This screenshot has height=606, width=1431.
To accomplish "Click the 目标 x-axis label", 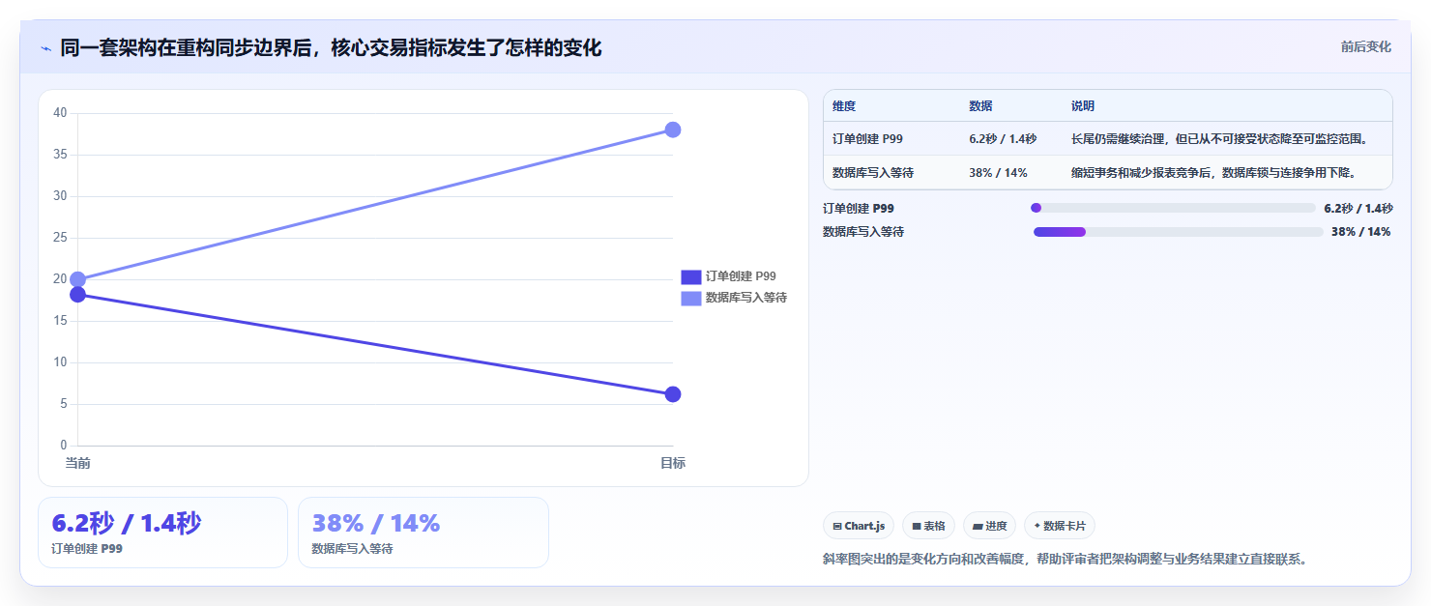I will (673, 464).
